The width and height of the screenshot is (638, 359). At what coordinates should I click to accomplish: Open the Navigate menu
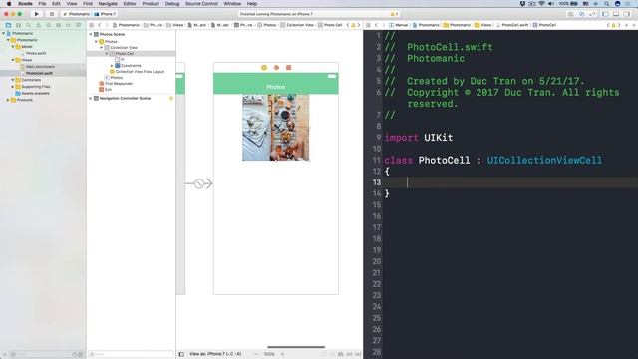[108, 4]
